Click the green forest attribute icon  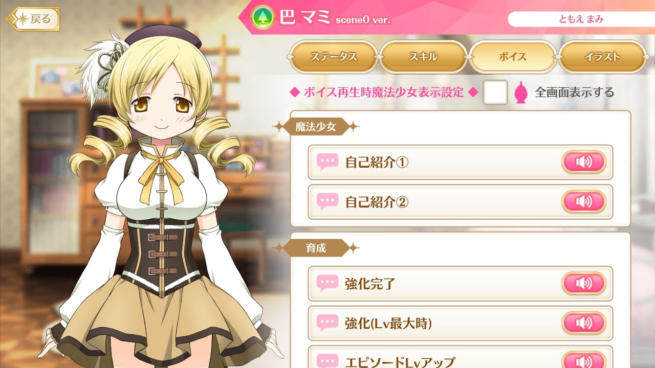click(263, 18)
